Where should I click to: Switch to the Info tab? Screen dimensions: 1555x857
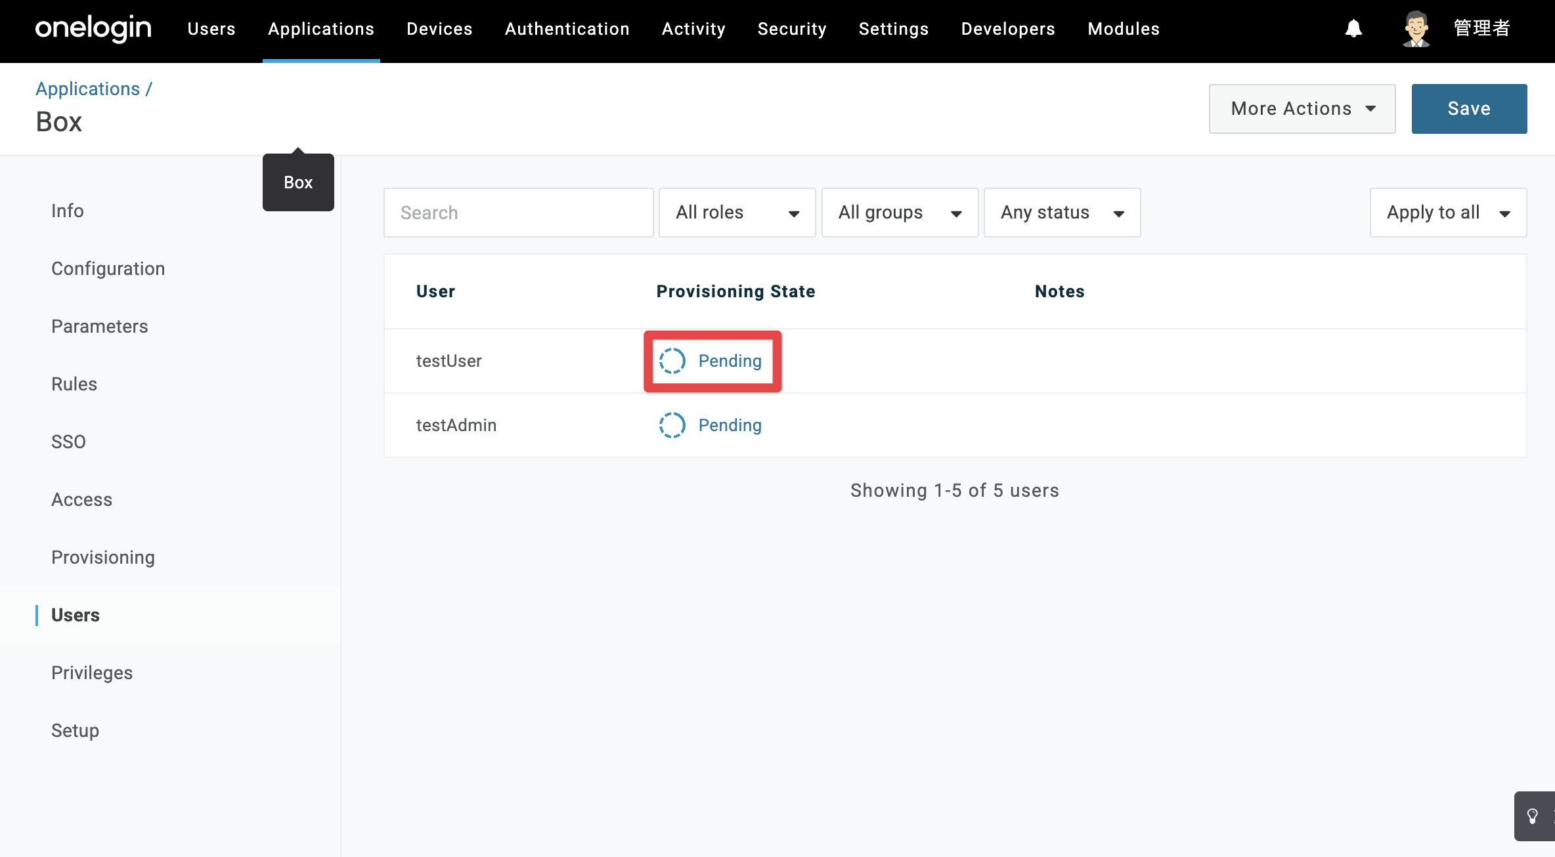tap(68, 211)
